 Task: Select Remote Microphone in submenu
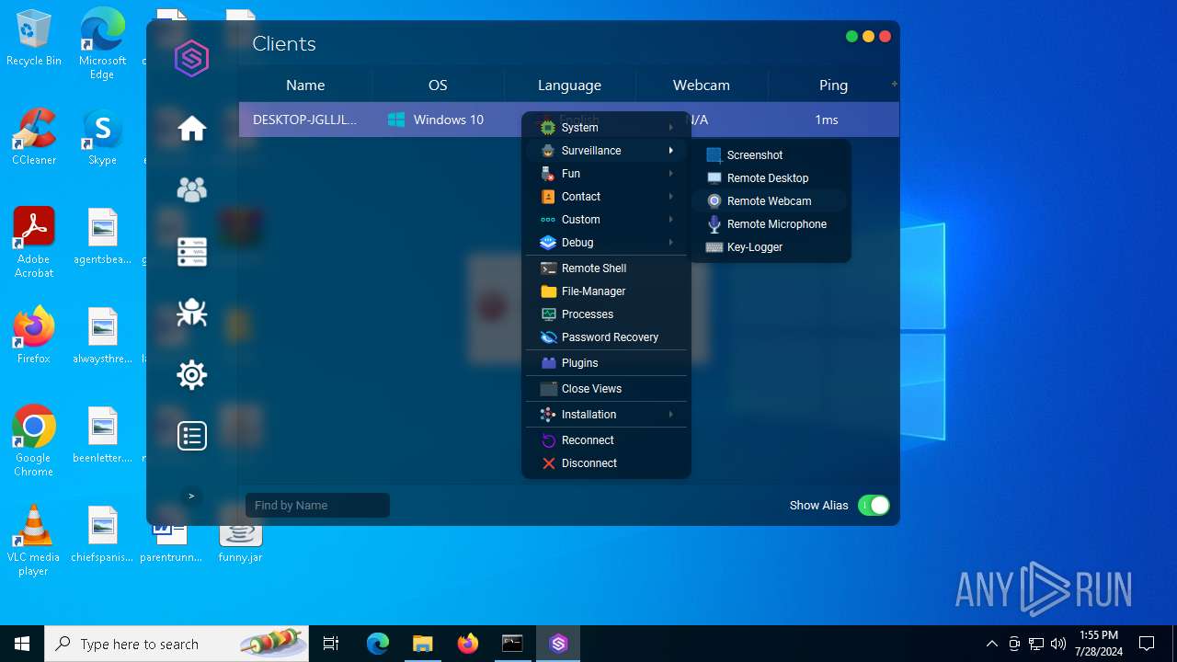click(x=771, y=223)
